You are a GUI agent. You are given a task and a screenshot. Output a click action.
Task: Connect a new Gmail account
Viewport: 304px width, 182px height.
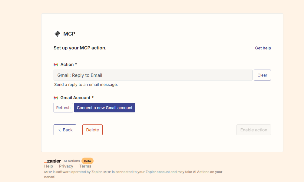point(104,108)
